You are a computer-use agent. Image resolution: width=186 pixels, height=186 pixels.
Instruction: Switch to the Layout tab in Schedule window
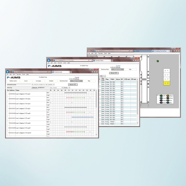pos(26,81)
